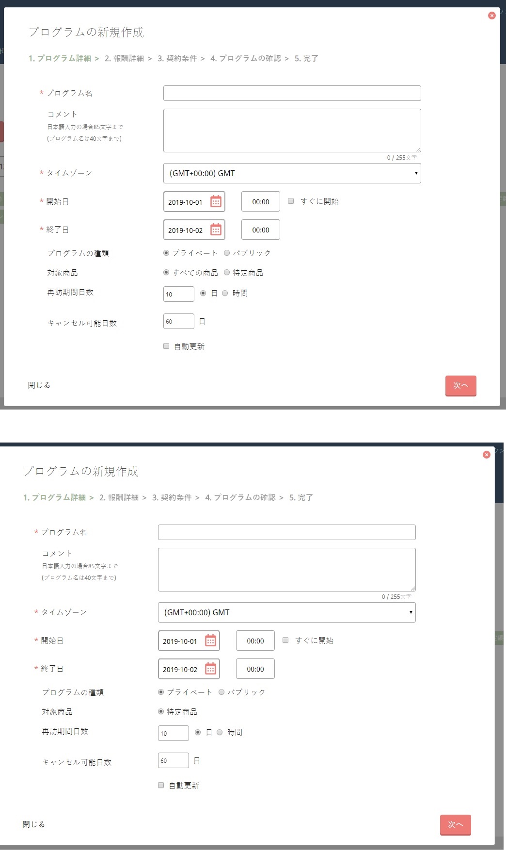Choose パブリック program type in upper dialog
Image resolution: width=506 pixels, height=854 pixels.
point(227,253)
